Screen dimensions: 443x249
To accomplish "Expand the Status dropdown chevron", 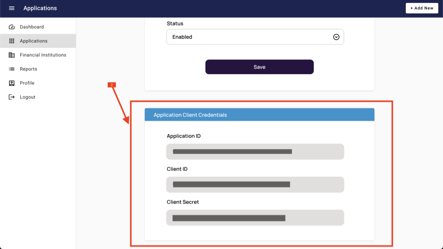I will pyautogui.click(x=336, y=37).
